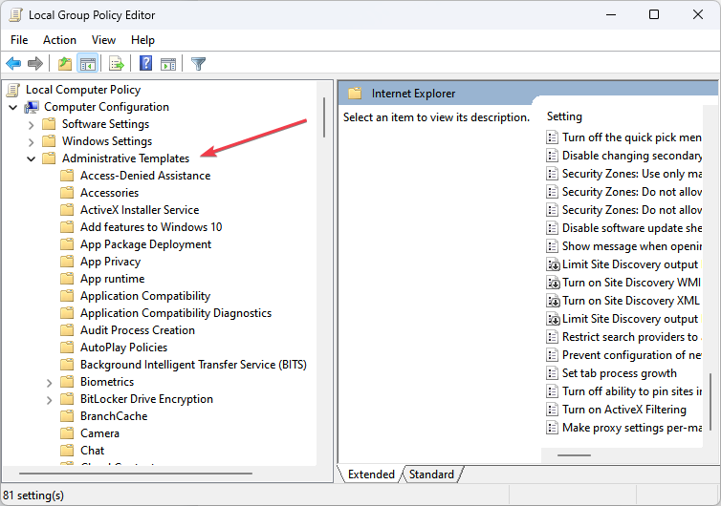Select the App runtime folder
This screenshot has height=506, width=721.
point(112,279)
